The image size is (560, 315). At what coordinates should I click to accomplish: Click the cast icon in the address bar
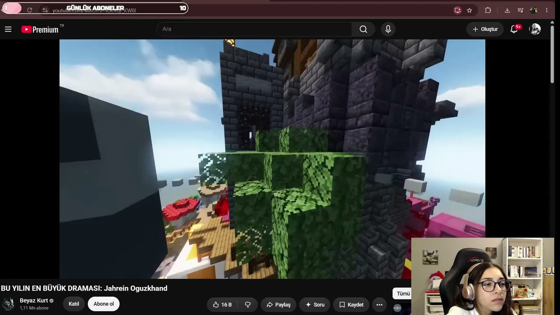pyautogui.click(x=458, y=10)
